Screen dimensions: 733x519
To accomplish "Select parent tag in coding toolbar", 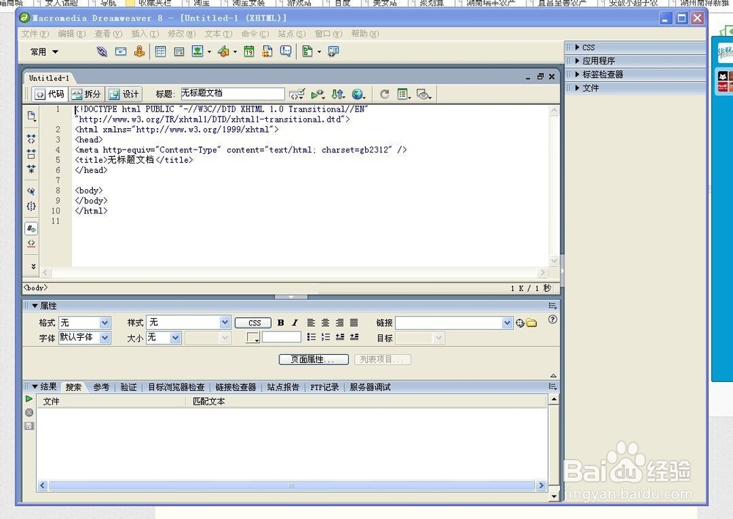I will [x=32, y=191].
